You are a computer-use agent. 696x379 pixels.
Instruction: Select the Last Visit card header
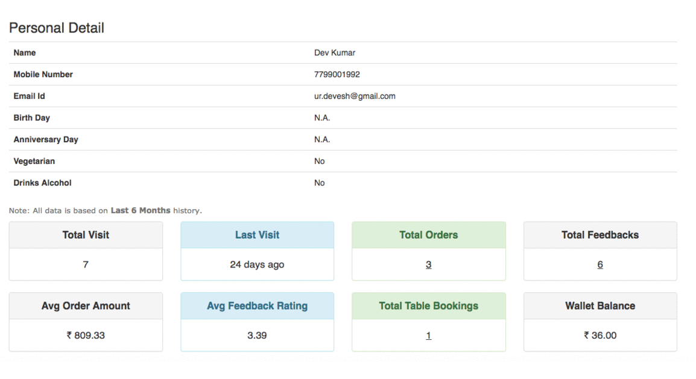click(257, 235)
